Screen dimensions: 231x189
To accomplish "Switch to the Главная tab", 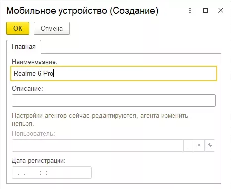I will coord(24,47).
